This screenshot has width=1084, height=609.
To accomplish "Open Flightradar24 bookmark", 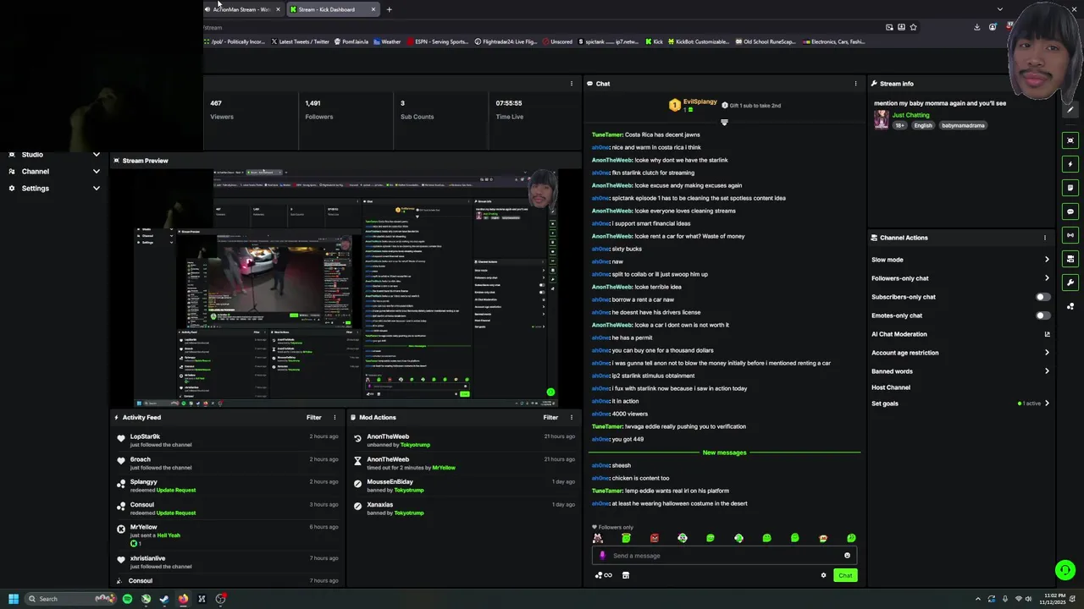I will pyautogui.click(x=505, y=41).
